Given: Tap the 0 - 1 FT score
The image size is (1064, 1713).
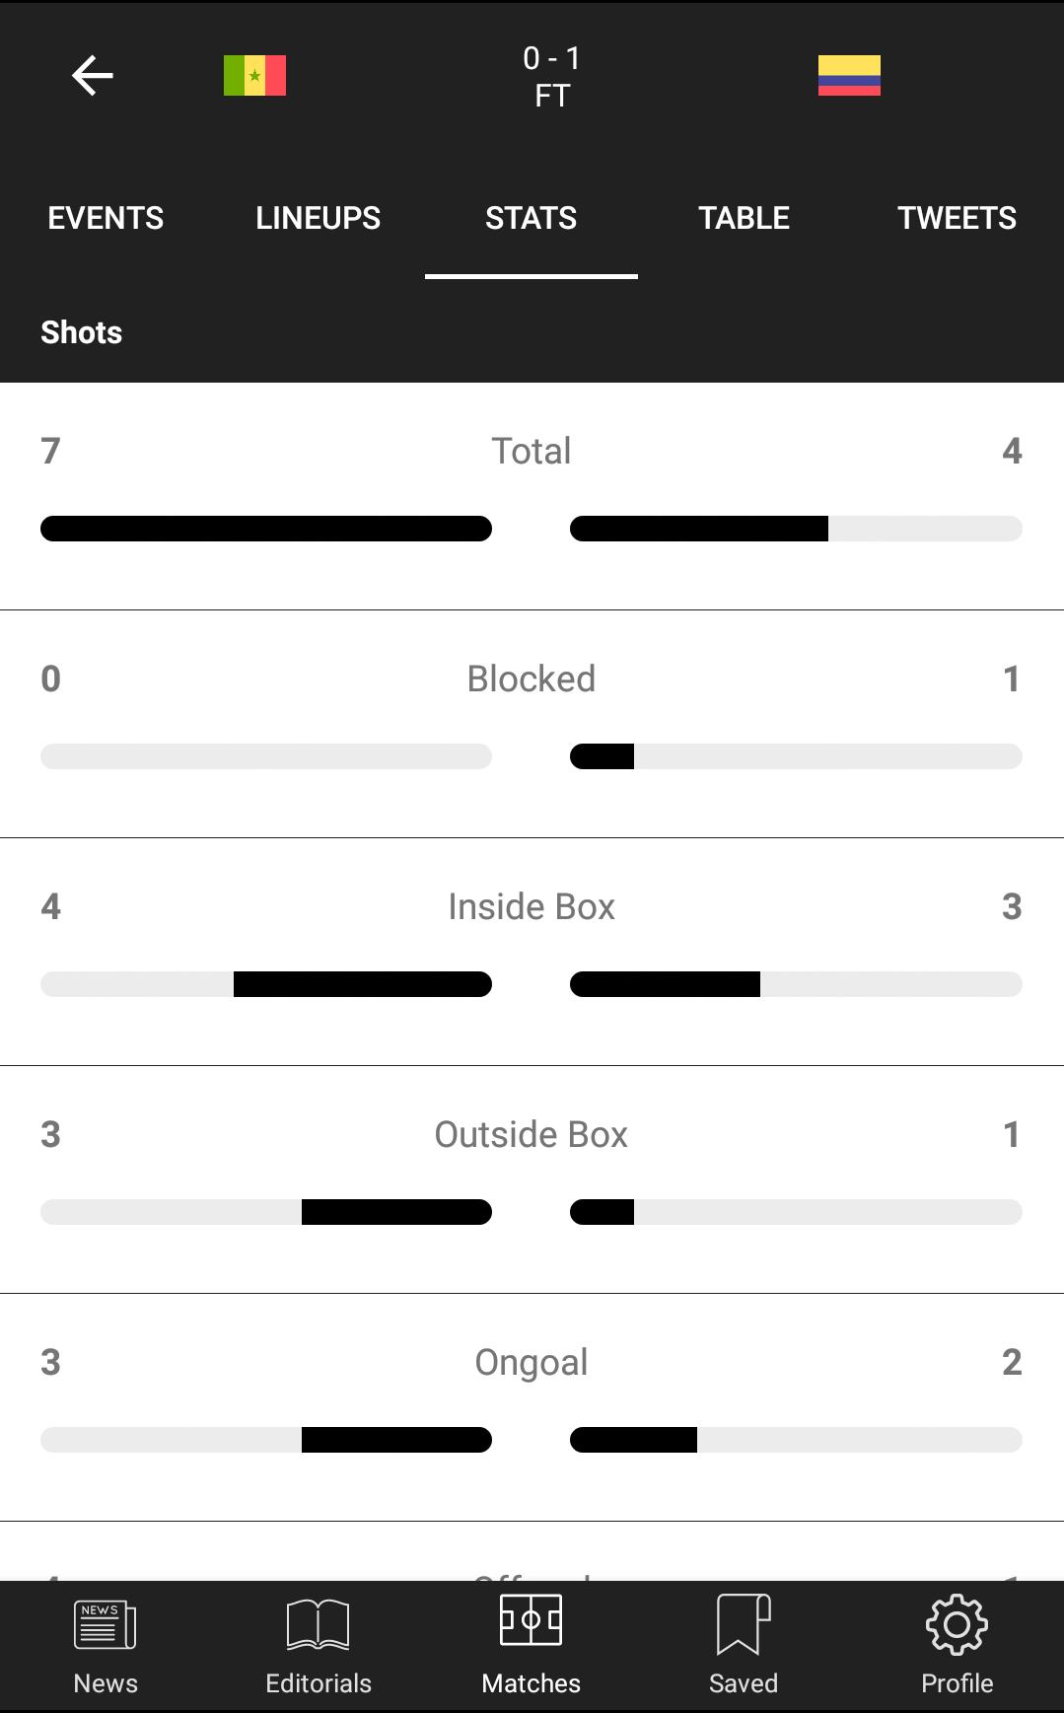Looking at the screenshot, I should pos(552,77).
